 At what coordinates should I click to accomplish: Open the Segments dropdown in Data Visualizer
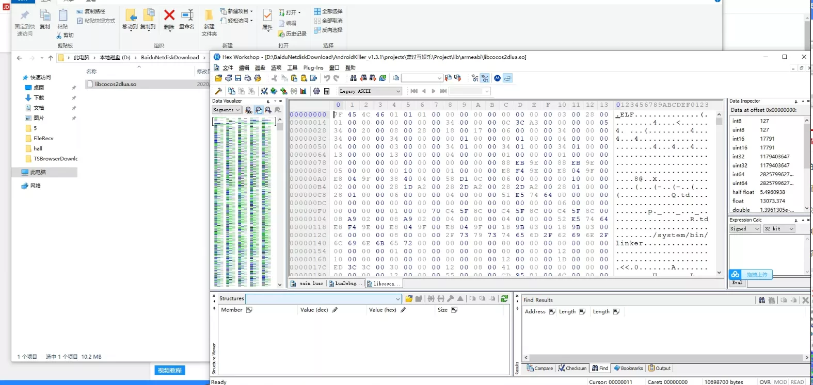[x=227, y=110]
